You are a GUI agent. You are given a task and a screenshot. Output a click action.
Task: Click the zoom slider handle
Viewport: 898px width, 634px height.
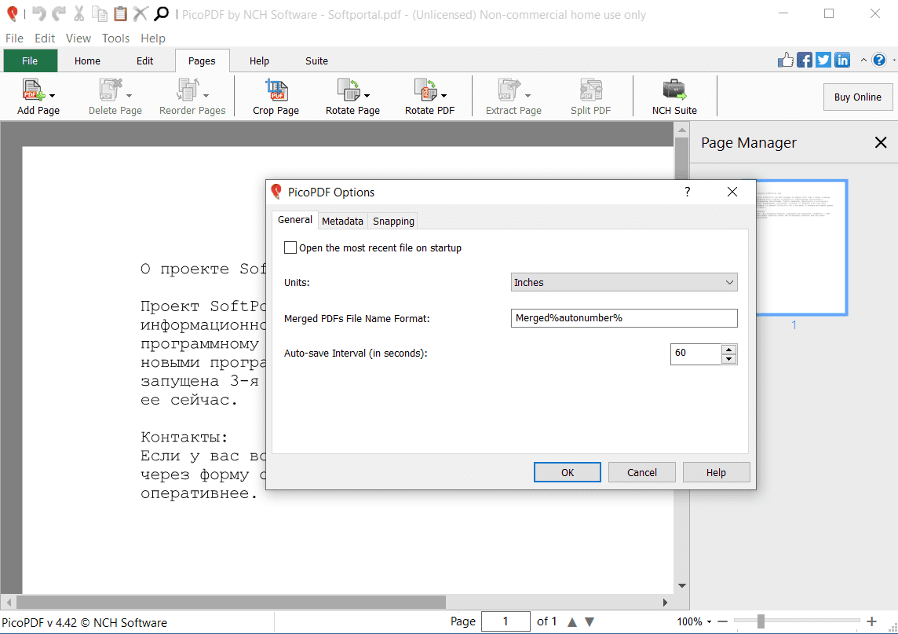[761, 621]
